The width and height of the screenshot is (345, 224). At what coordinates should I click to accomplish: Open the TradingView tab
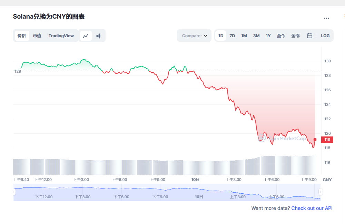pos(61,35)
